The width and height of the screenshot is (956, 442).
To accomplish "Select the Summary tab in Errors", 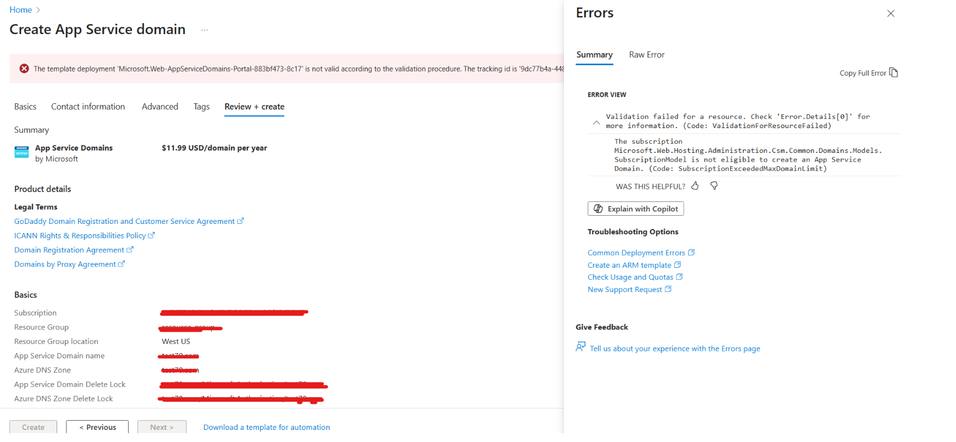I will click(594, 55).
